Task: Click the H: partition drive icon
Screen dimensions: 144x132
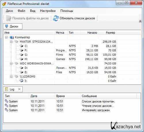Action: coord(21,59)
